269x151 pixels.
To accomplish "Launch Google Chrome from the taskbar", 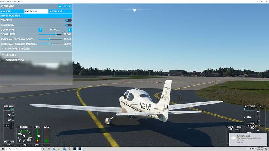I will 69,149.
